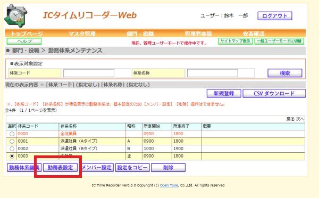Select radio button for row 0003

[x=12, y=156]
